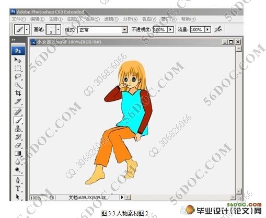The image size is (266, 218).
Task: Select the Horizontal Type tool
Action: [x=18, y=188]
